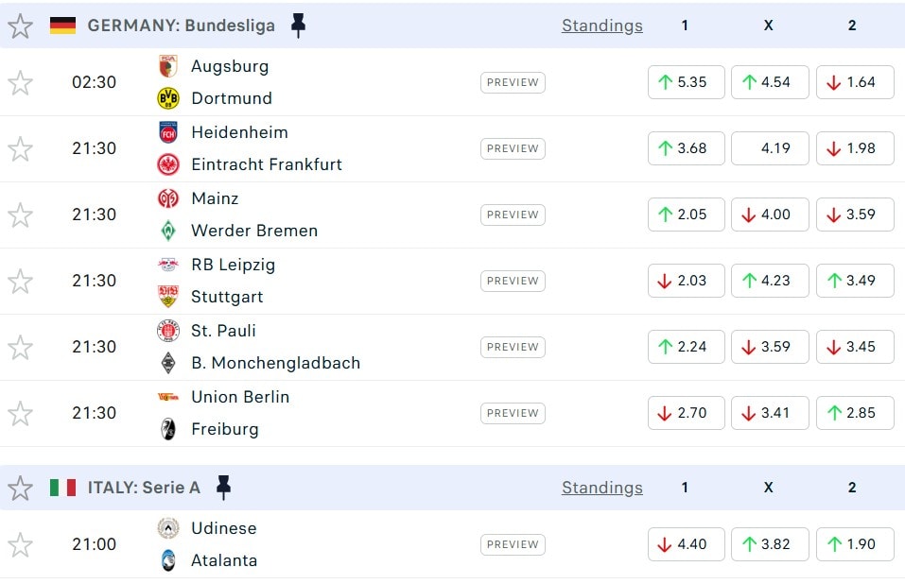This screenshot has width=905, height=584.
Task: Toggle favorite star for Udinese vs Atalanta
Action: pyautogui.click(x=20, y=545)
